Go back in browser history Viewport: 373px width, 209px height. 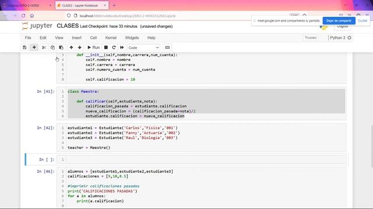[x=5, y=16]
